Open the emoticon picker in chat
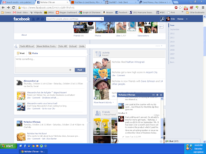Viewport: 206px width, 154px height. [x=161, y=141]
